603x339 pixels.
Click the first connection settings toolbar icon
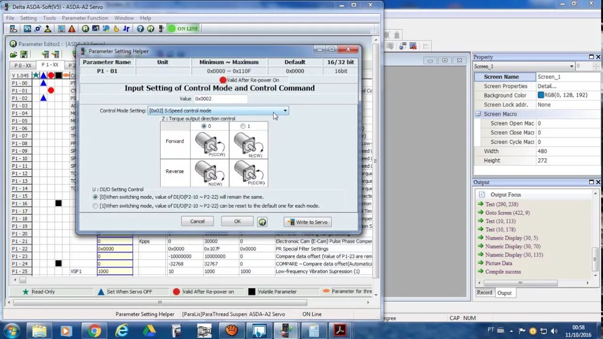coord(13,29)
